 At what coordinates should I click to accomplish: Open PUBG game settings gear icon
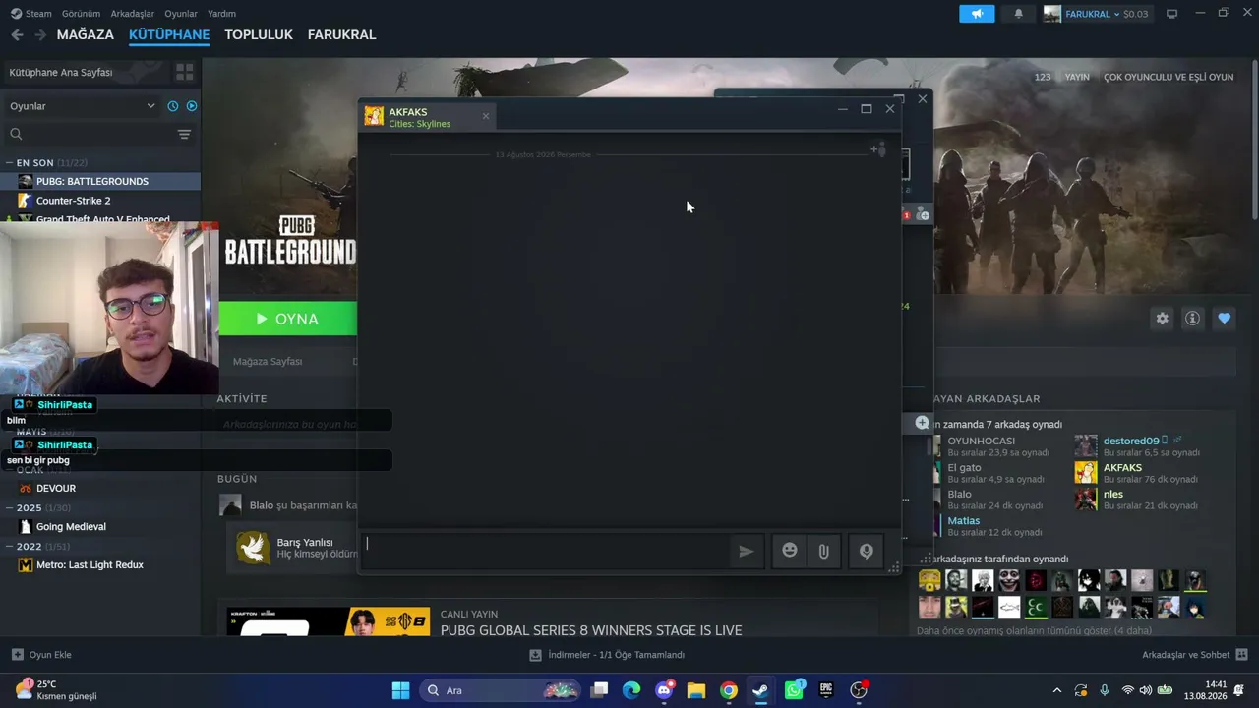coord(1163,319)
